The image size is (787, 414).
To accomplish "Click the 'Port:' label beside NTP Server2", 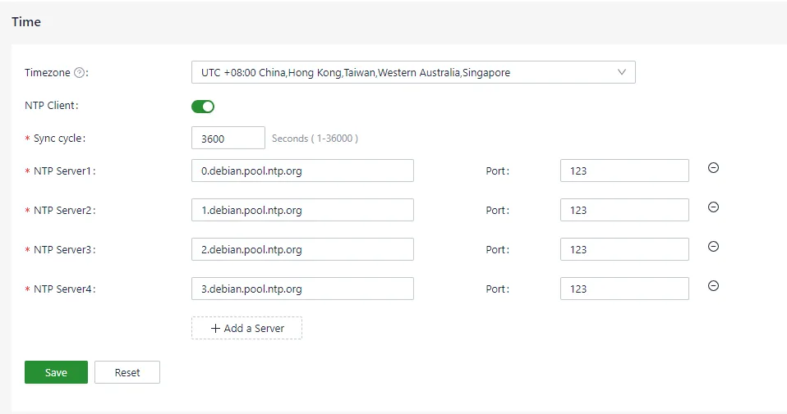I will point(497,210).
